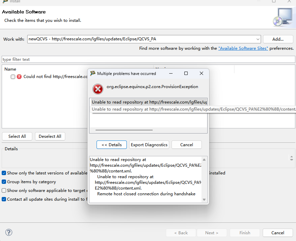The image size is (296, 241).
Task: Click the Select All button
Action: coord(17,136)
